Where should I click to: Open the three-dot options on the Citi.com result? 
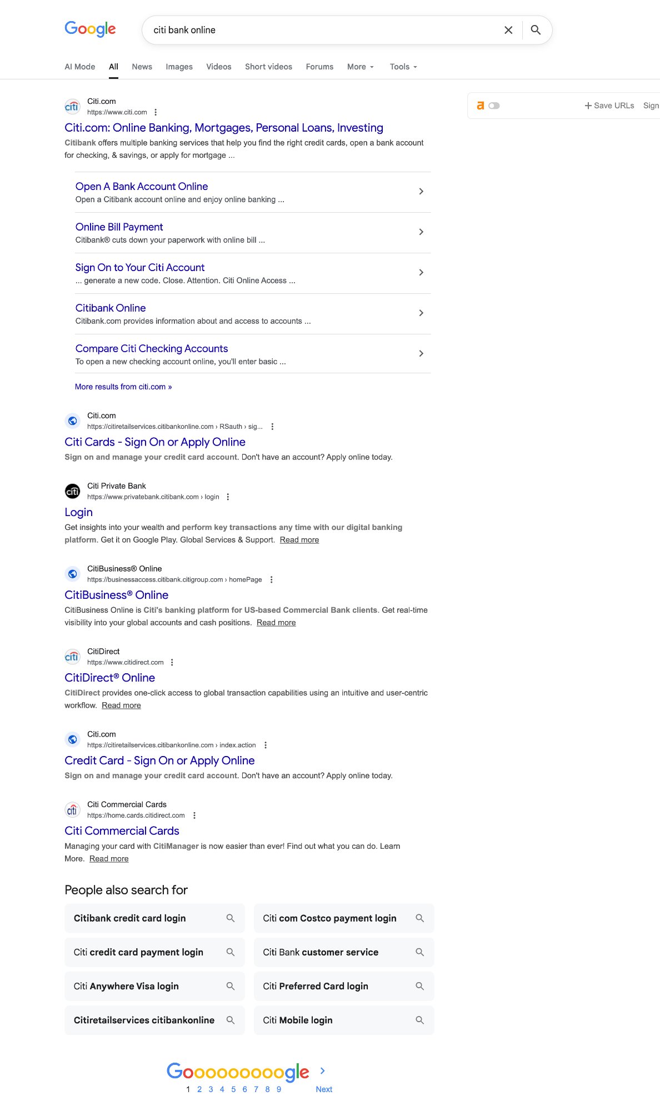156,112
